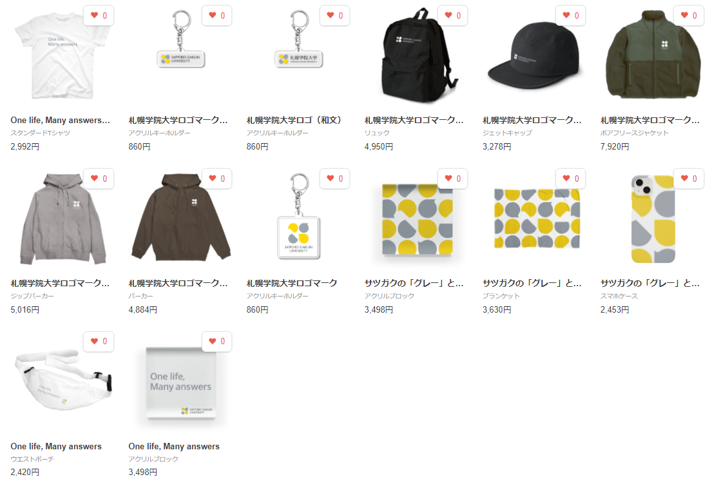The height and width of the screenshot is (497, 712).
Task: Open the リュック backpack product image
Action: tap(417, 56)
